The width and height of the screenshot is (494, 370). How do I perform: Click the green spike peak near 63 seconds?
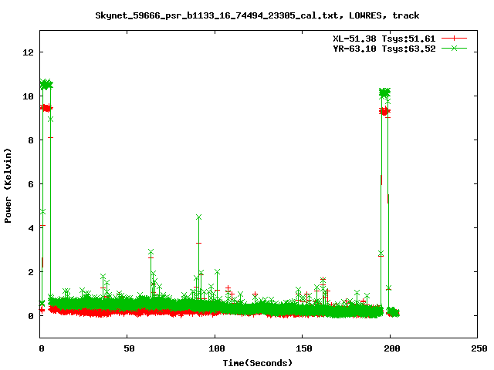click(x=151, y=252)
